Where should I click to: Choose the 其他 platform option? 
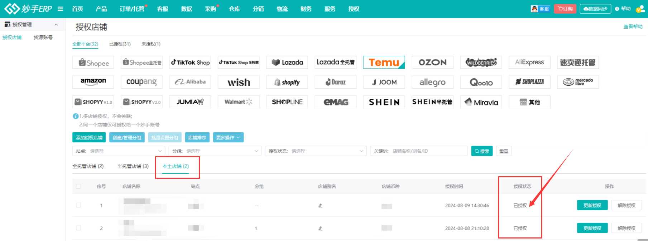coord(530,102)
